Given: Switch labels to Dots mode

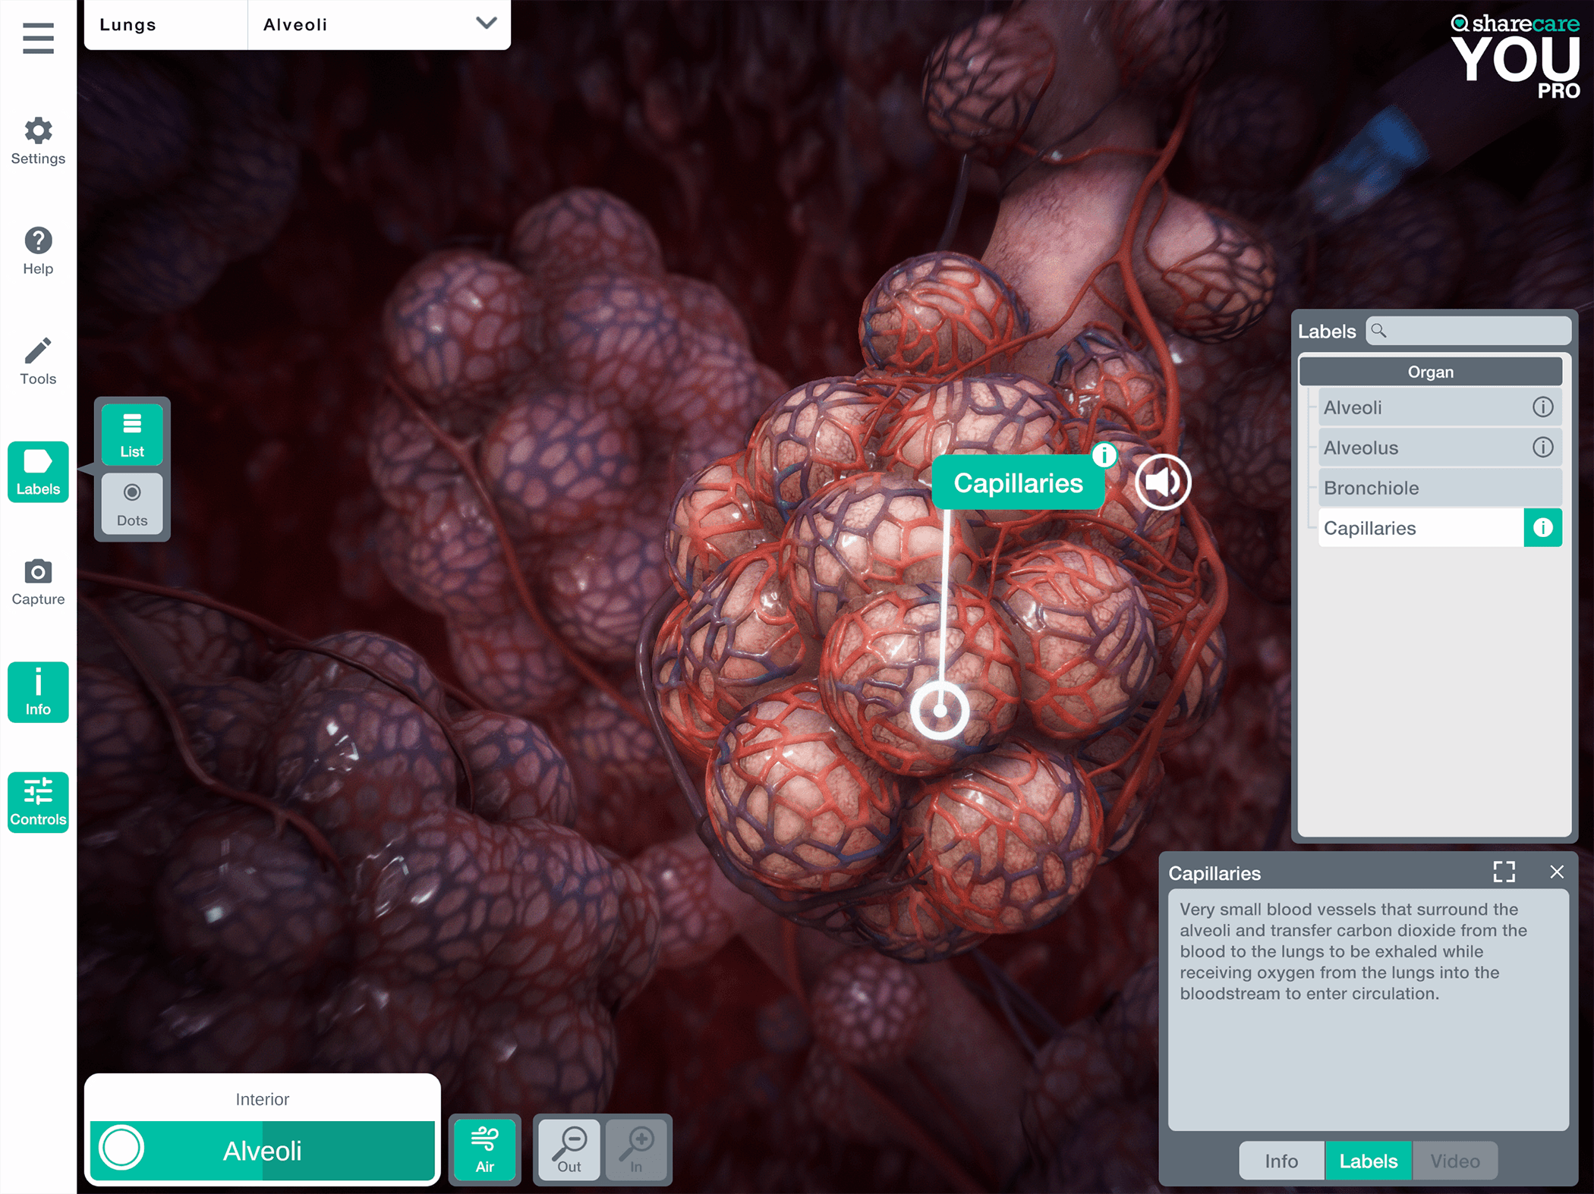Looking at the screenshot, I should point(132,504).
